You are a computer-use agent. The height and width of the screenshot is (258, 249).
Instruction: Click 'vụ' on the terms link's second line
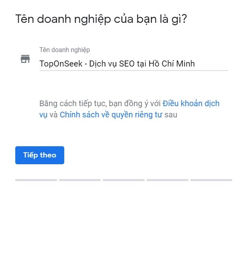pyautogui.click(x=43, y=115)
